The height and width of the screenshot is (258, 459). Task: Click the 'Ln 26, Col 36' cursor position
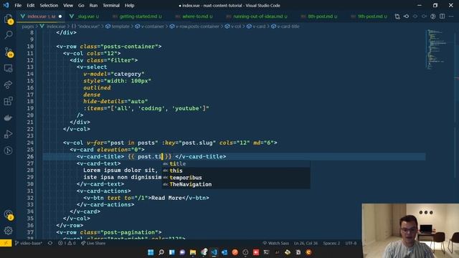click(306, 243)
